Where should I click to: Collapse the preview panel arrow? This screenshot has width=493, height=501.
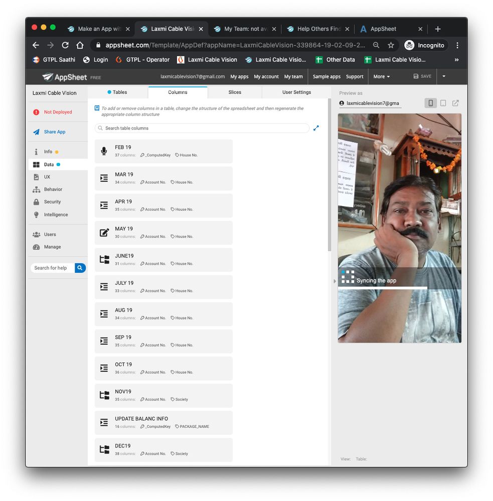(x=335, y=281)
